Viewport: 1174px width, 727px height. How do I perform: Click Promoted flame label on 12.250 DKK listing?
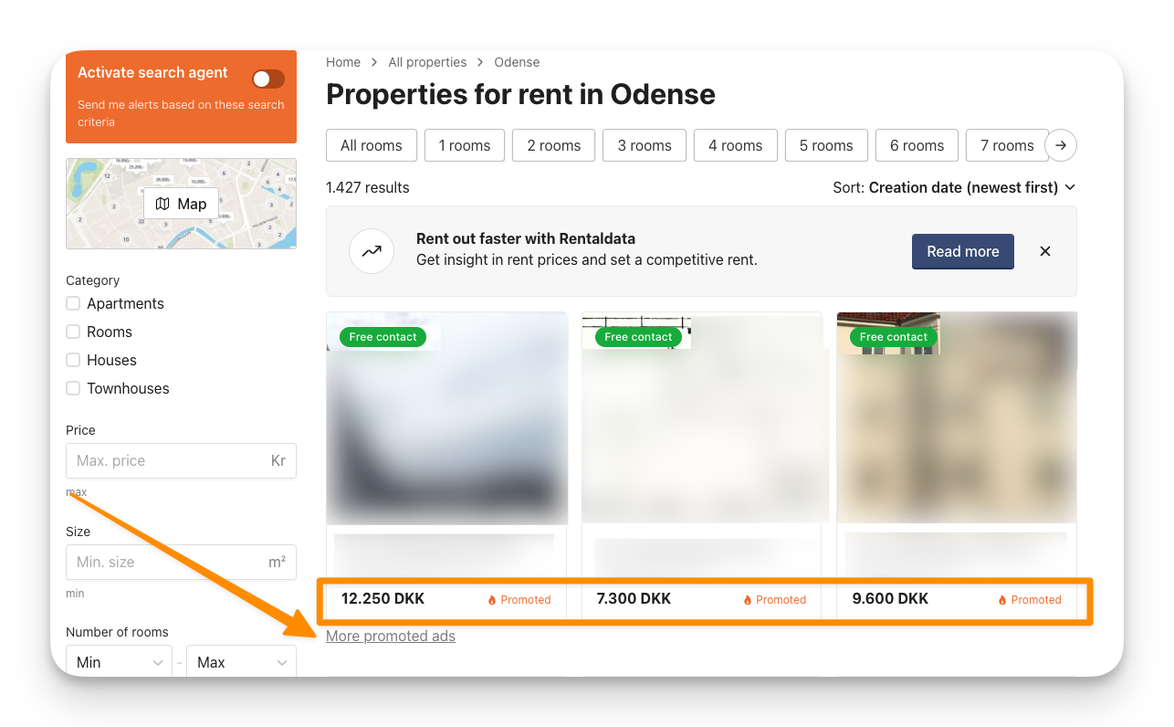(519, 600)
